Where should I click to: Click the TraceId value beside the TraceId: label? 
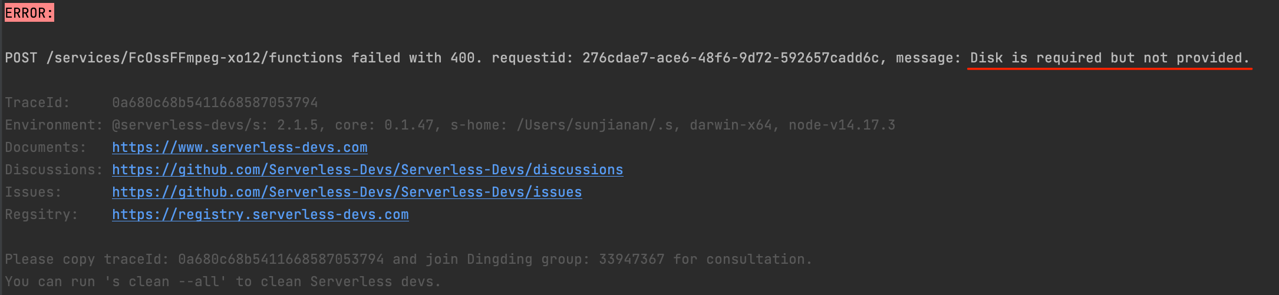point(215,102)
